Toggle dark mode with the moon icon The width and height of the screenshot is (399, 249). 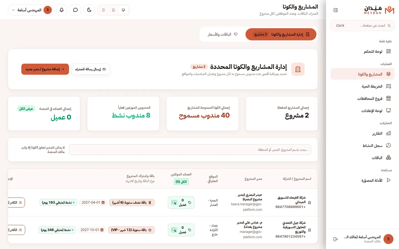tap(89, 10)
